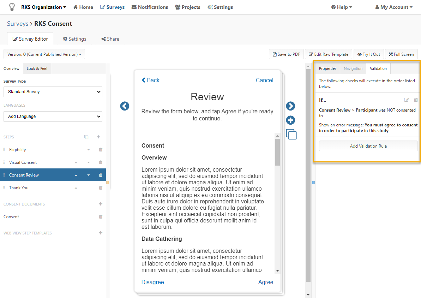Edit the validation rule with pencil icon

407,100
